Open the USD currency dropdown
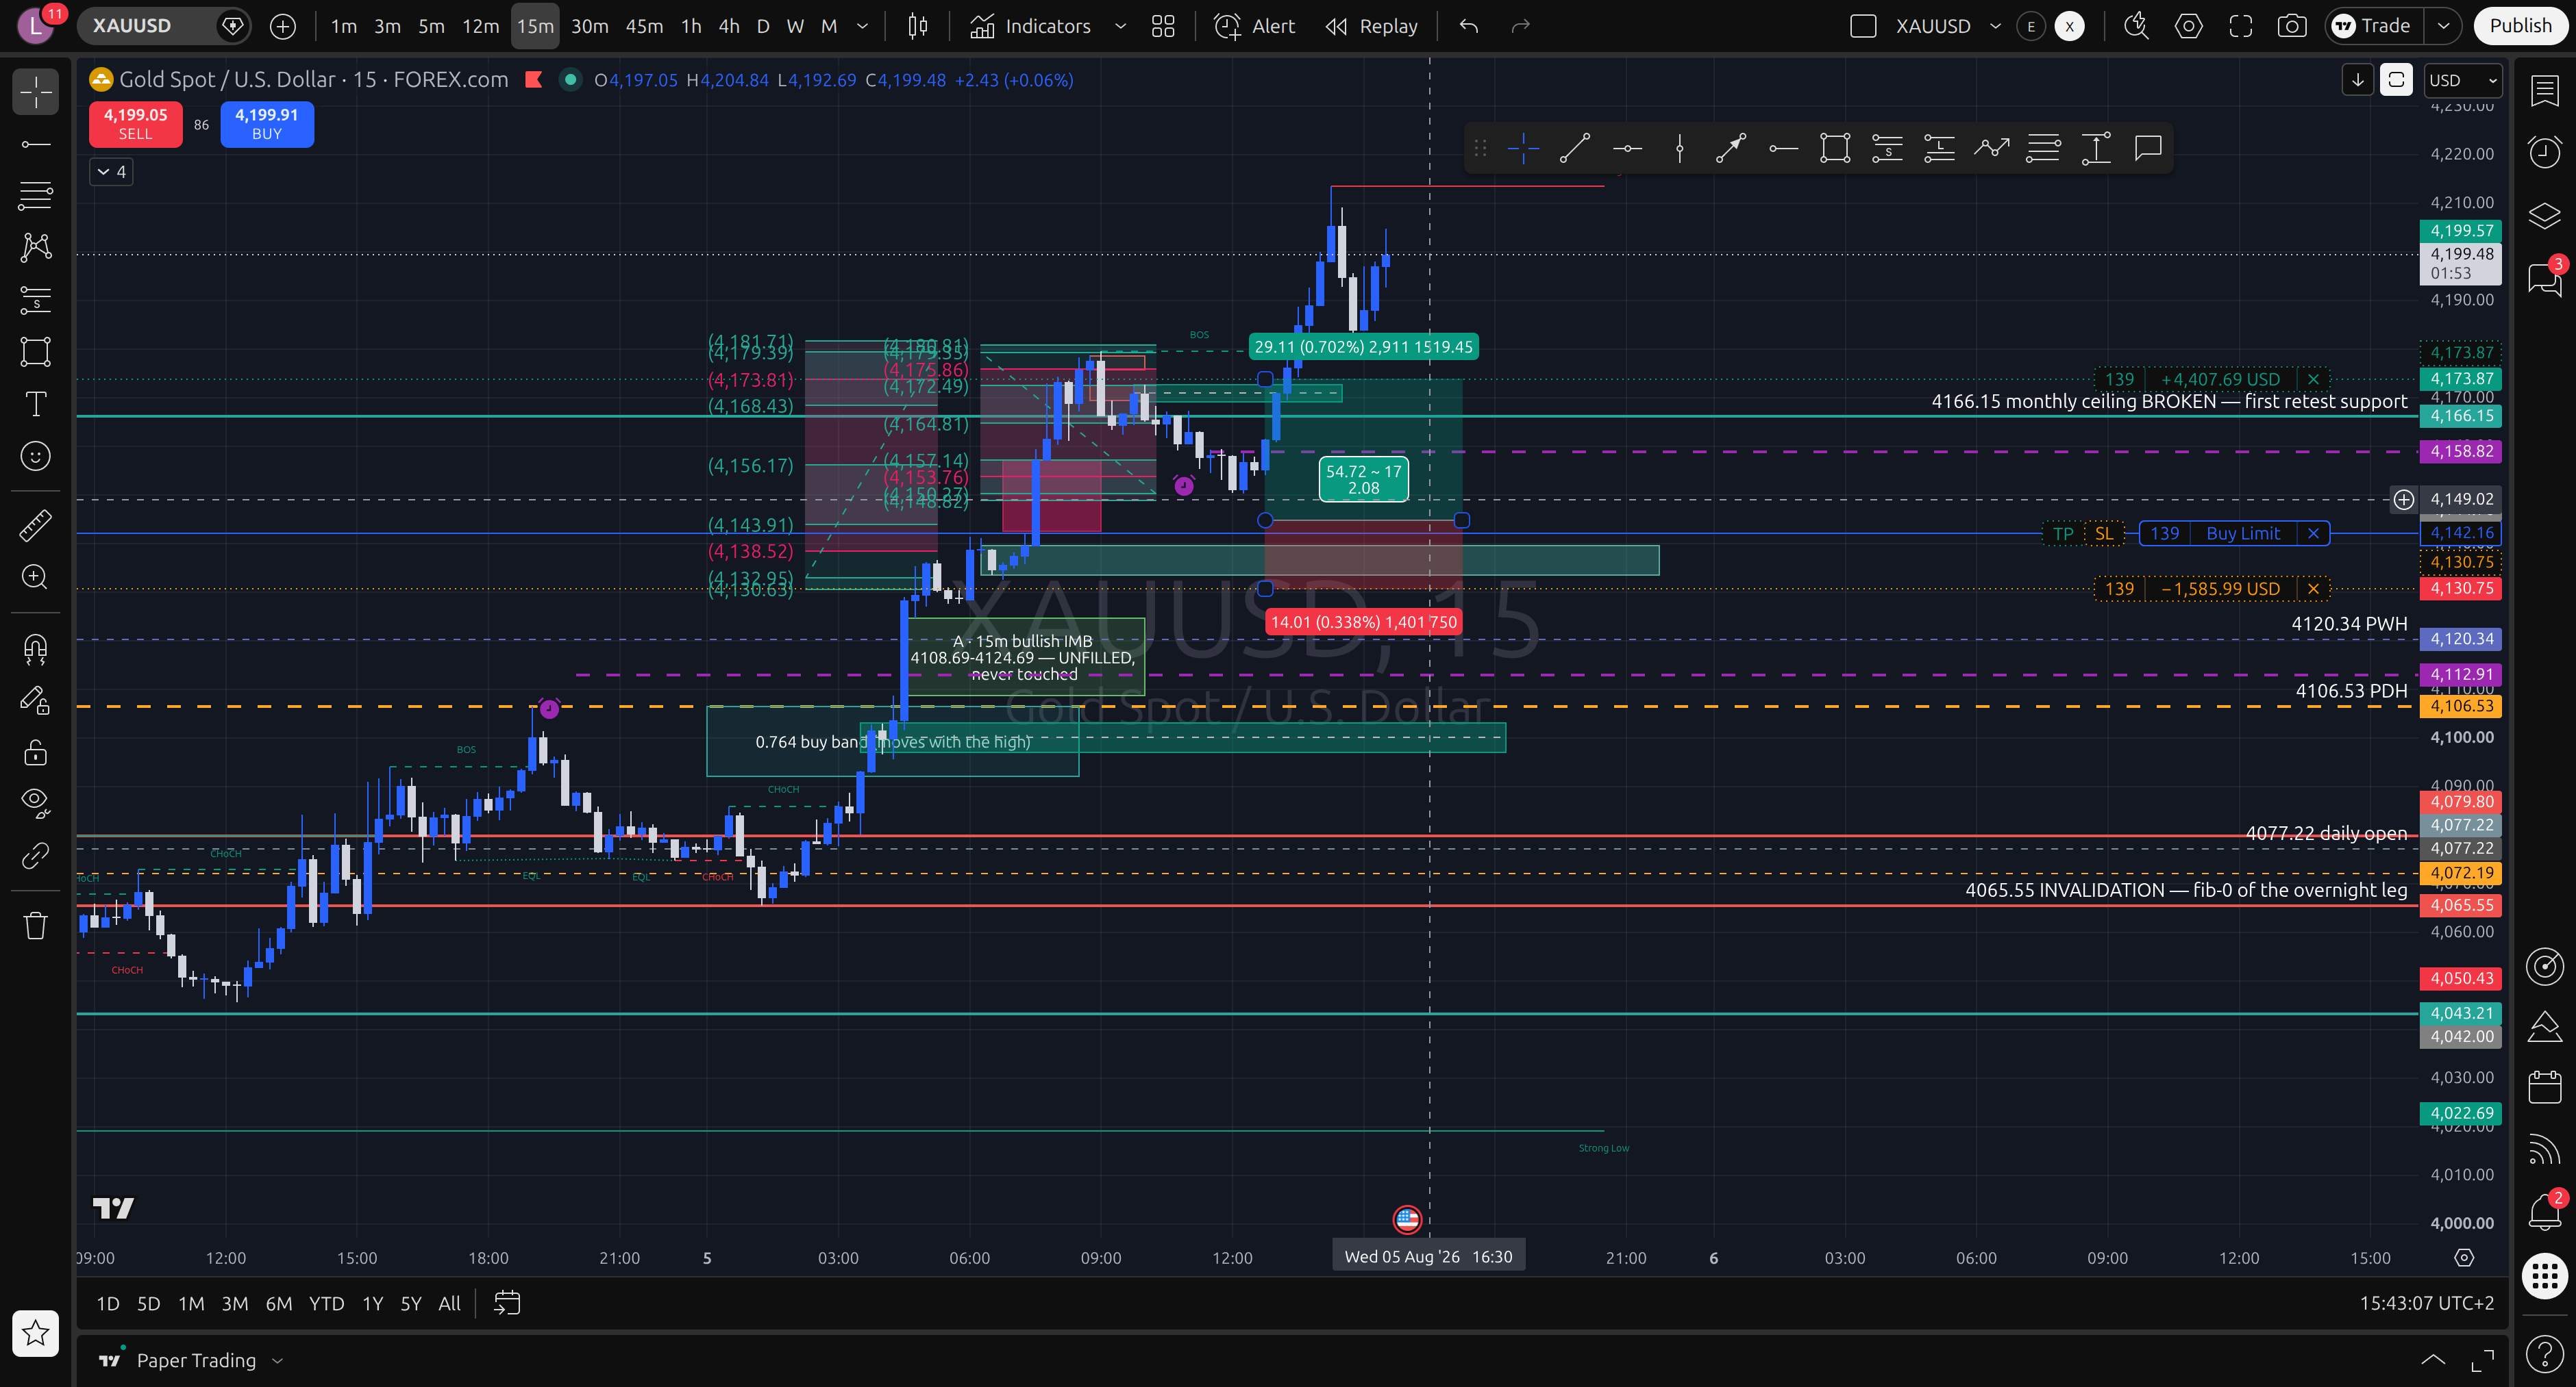 [2462, 80]
